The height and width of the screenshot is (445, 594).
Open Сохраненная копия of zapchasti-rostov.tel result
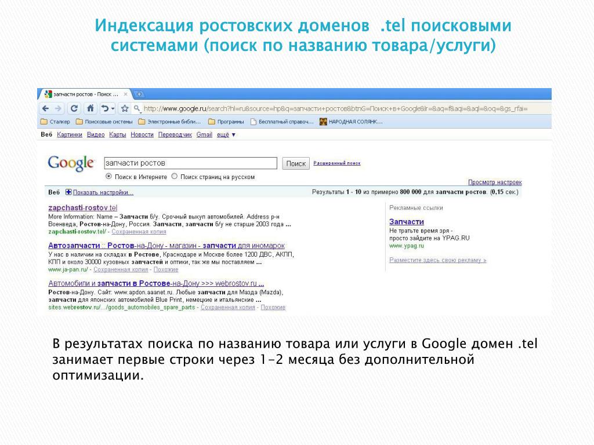tap(139, 232)
